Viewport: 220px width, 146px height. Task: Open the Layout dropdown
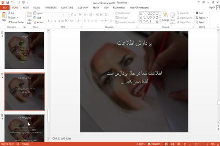tap(38, 13)
